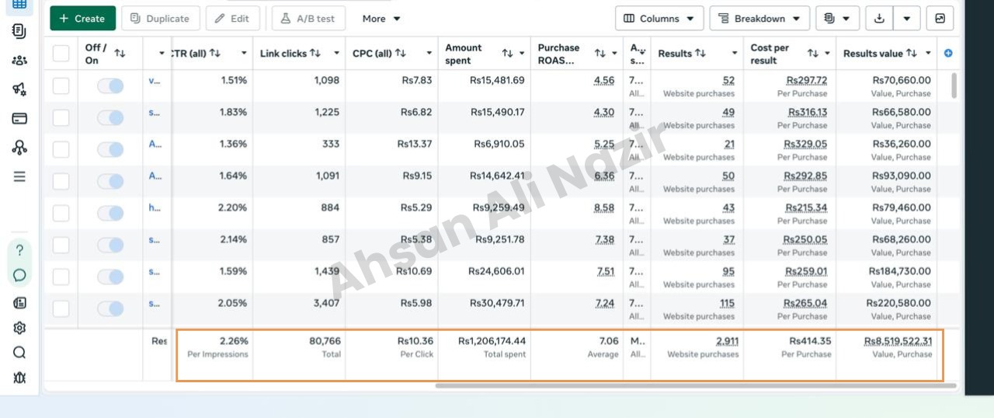
Task: Open the ad name link starting with 'v...'
Action: coord(155,81)
